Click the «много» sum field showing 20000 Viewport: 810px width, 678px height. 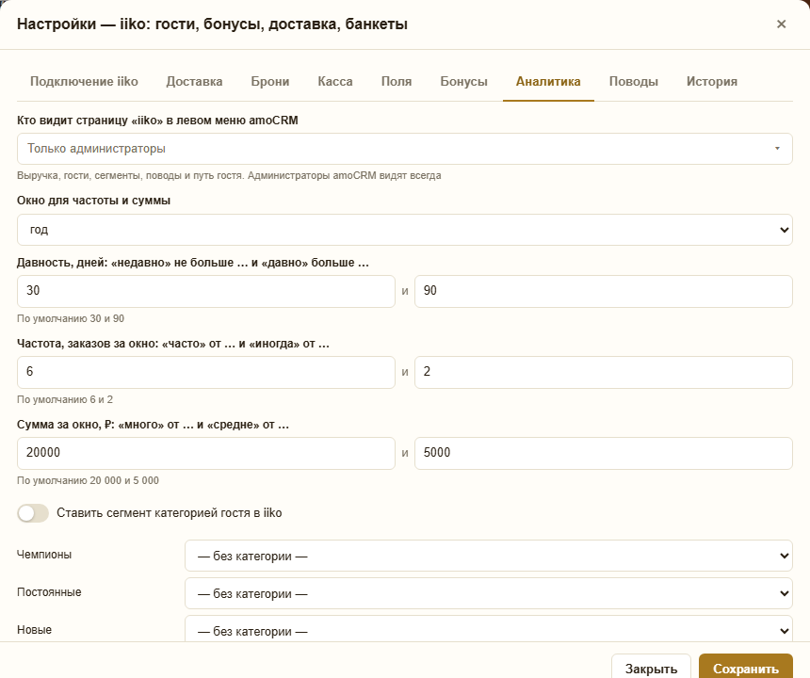[x=206, y=453]
